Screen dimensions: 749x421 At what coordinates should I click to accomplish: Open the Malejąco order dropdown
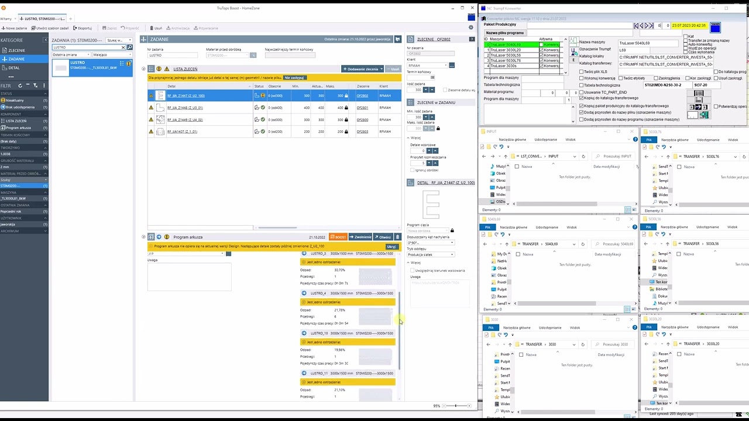(x=112, y=54)
